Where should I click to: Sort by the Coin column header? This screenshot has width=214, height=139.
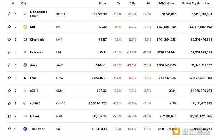pos(24,3)
